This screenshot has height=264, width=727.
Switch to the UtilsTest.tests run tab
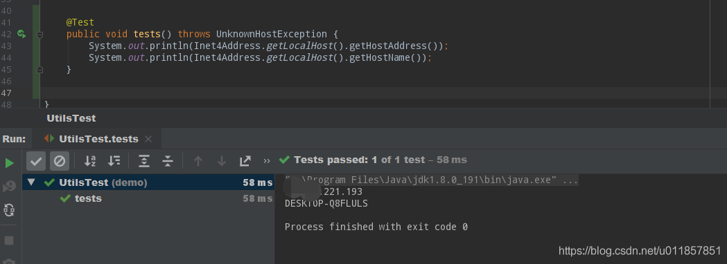point(98,139)
